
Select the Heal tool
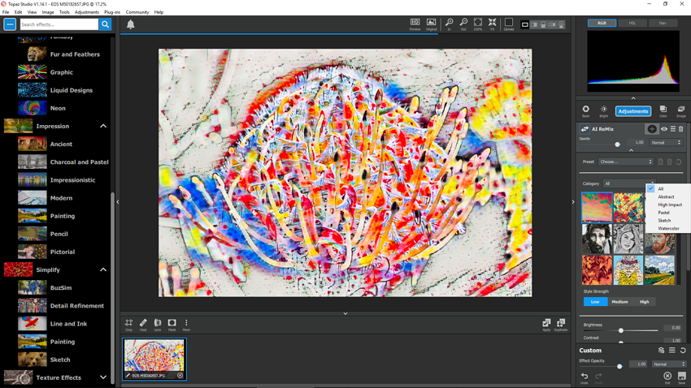(143, 324)
